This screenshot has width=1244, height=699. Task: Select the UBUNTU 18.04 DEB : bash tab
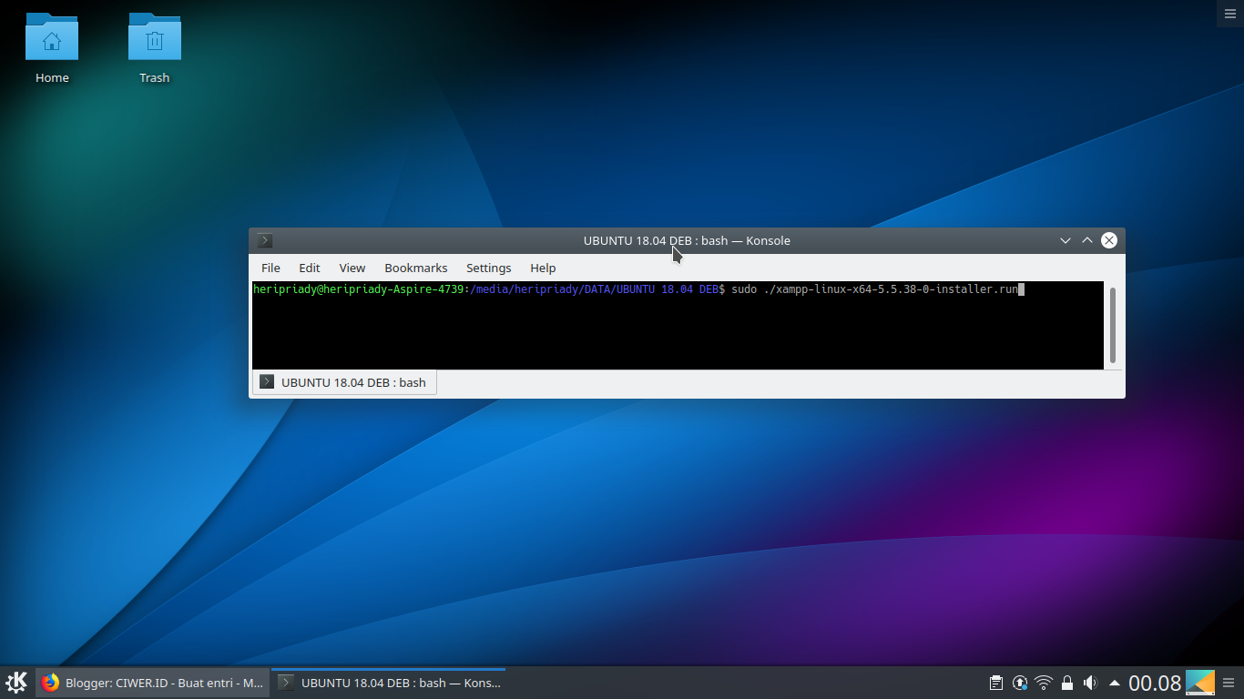[x=344, y=382]
